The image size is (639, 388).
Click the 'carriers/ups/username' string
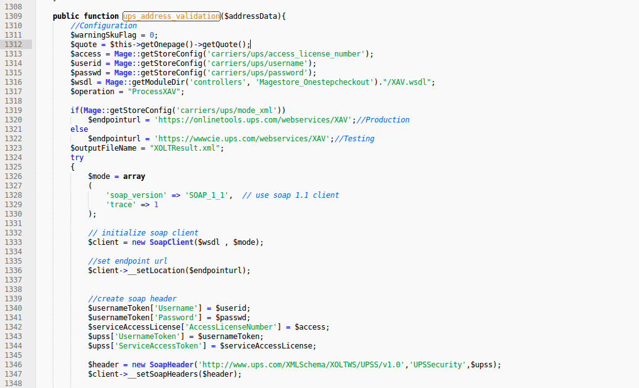click(257, 63)
